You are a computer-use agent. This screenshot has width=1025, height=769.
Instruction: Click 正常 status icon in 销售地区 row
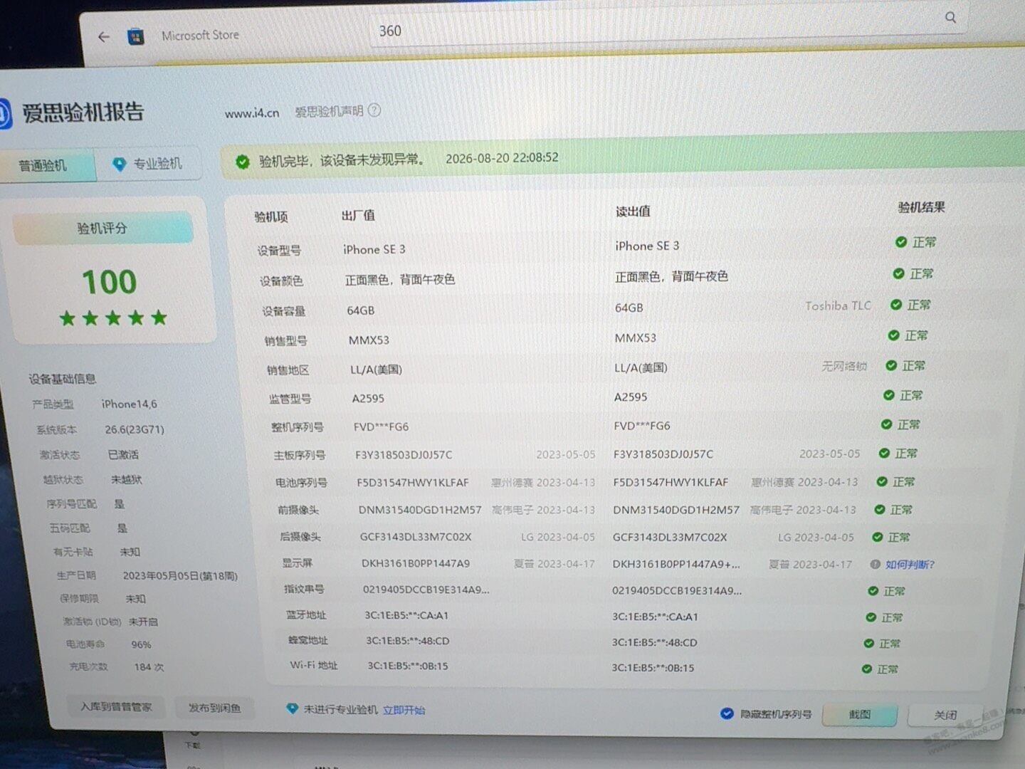click(891, 365)
